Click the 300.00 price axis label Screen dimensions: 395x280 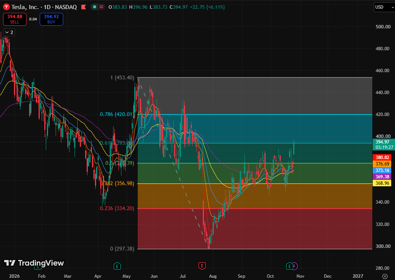383,246
